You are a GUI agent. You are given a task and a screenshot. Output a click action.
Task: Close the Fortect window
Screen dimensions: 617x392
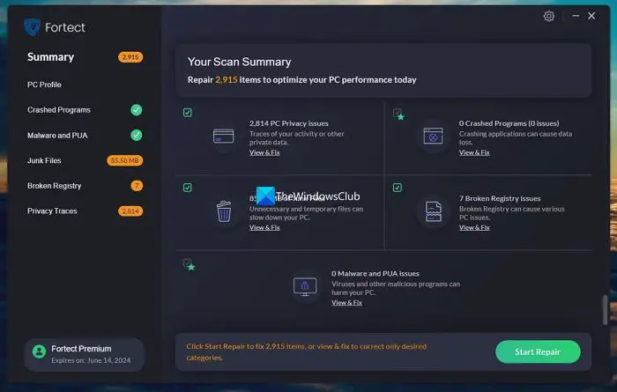(591, 16)
